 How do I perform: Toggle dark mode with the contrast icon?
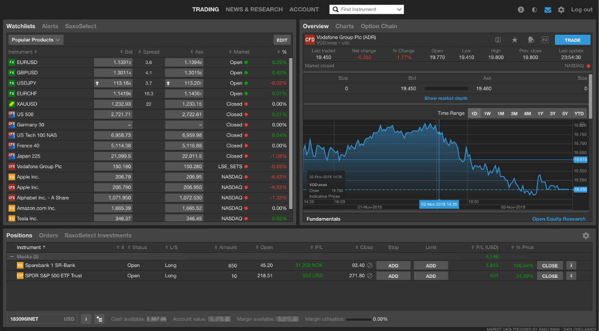pos(534,9)
